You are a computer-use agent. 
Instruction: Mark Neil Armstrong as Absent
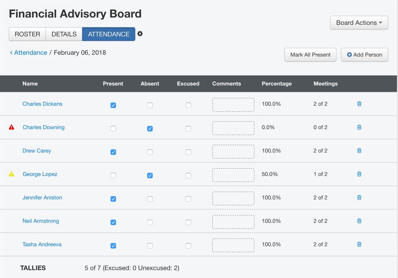click(150, 222)
